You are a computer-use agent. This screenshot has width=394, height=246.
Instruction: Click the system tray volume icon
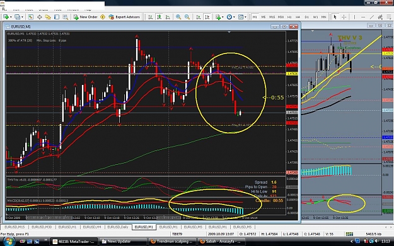376,241
